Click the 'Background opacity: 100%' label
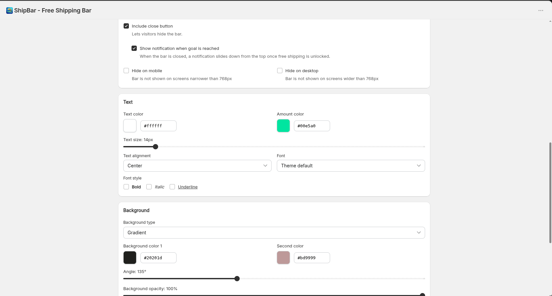The image size is (552, 296). tap(150, 289)
